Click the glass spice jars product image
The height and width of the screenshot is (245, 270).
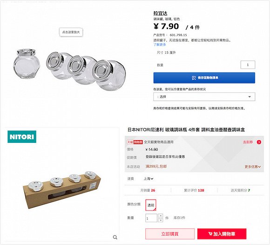69,70
